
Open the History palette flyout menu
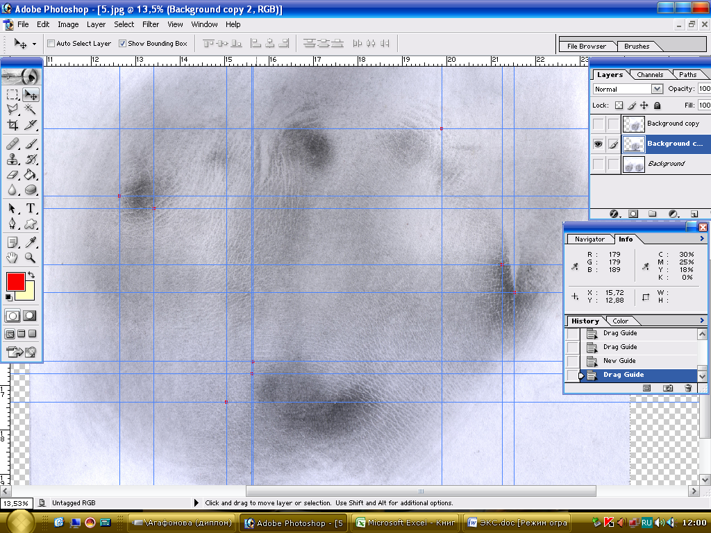(x=702, y=320)
